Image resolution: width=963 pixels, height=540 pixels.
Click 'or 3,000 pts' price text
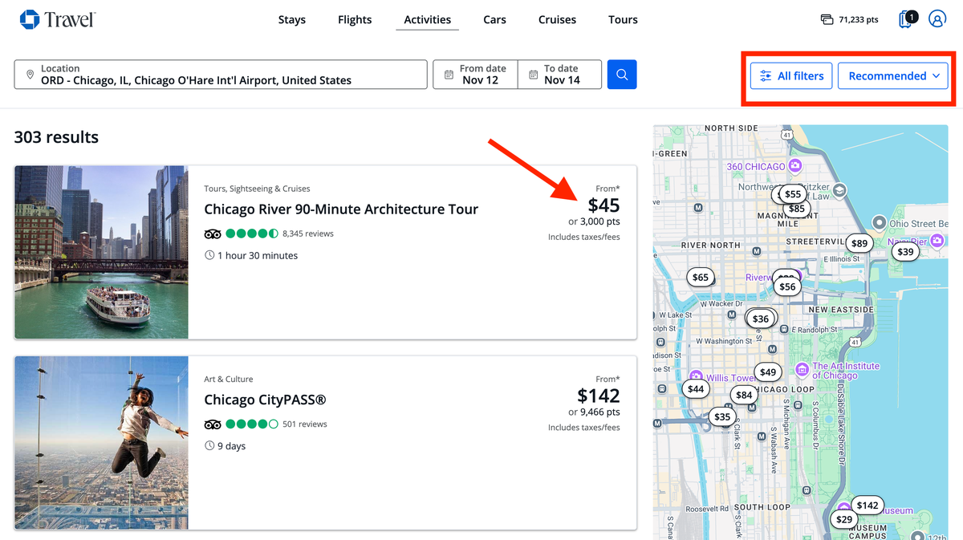point(594,221)
